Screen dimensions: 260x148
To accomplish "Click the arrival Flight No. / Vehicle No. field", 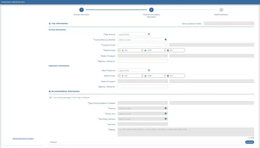I will [x=143, y=61].
